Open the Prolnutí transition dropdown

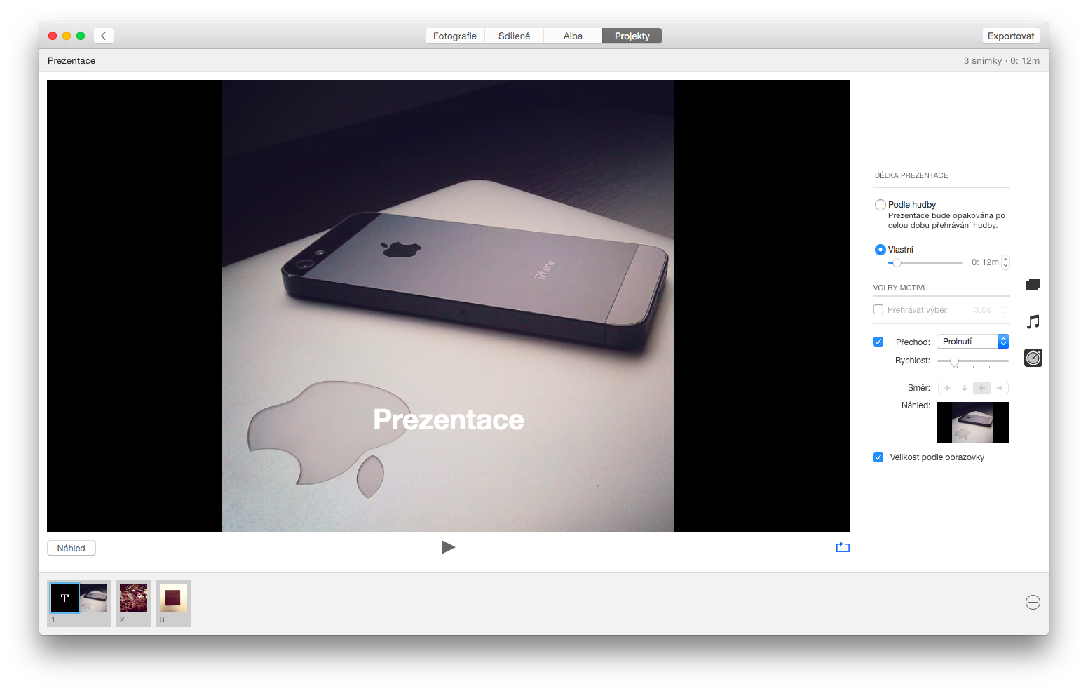(x=973, y=342)
